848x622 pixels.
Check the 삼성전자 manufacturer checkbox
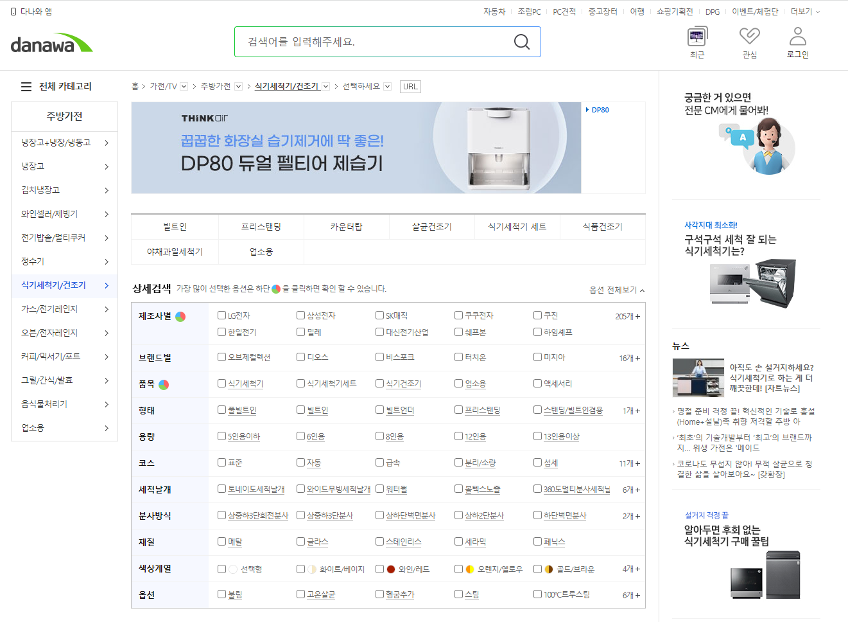coord(300,315)
